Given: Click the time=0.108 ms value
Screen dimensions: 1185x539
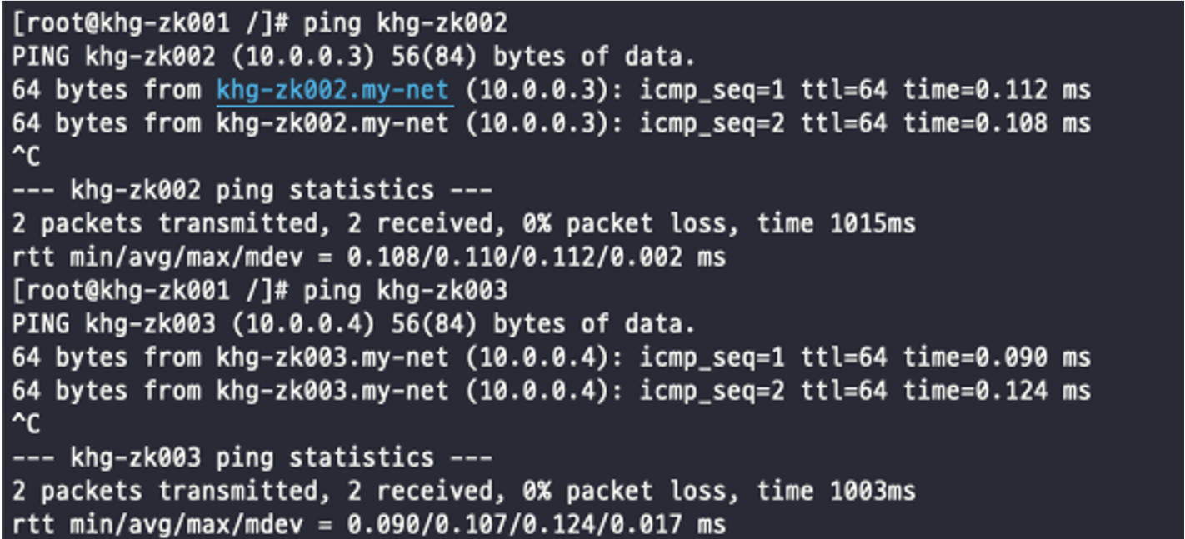Looking at the screenshot, I should (x=997, y=123).
